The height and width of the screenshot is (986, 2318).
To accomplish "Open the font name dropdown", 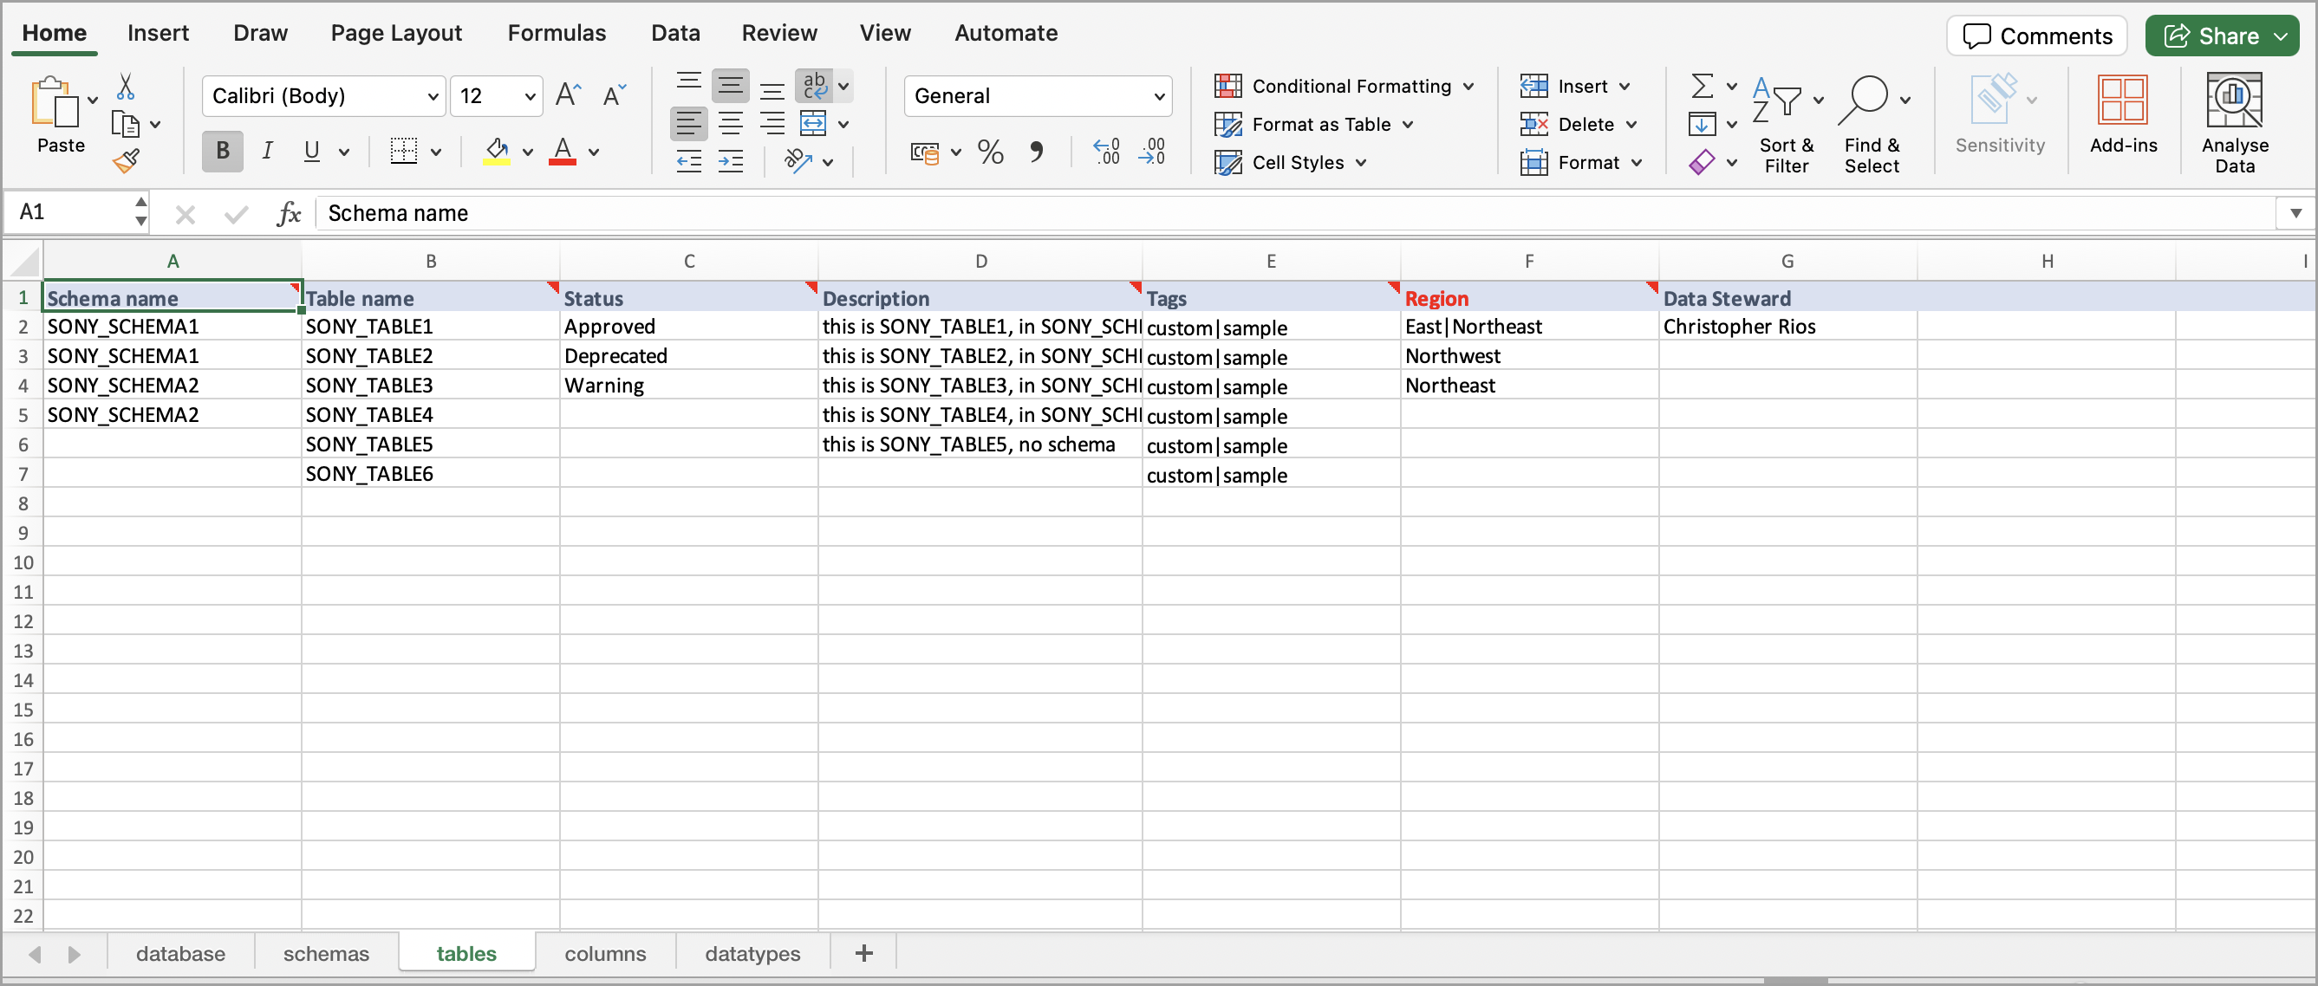I will [x=433, y=95].
